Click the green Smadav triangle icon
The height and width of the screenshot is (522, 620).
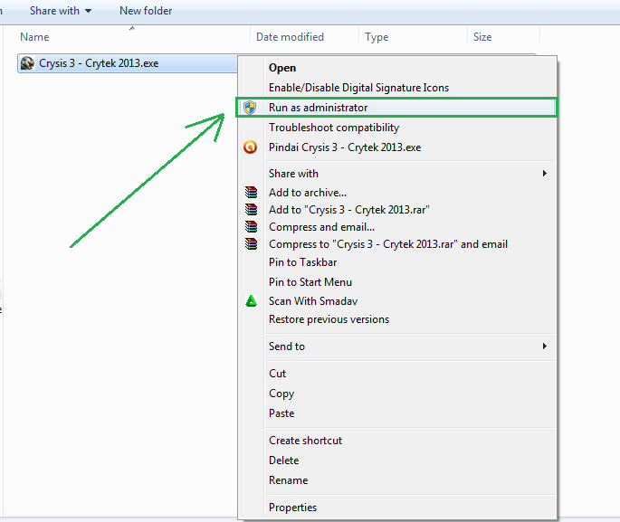pos(251,301)
